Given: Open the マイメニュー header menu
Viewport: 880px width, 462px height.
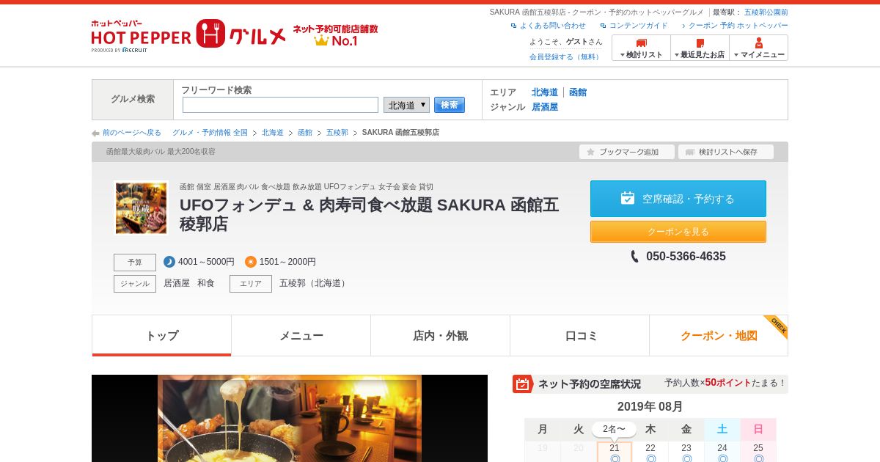Looking at the screenshot, I should (x=758, y=48).
